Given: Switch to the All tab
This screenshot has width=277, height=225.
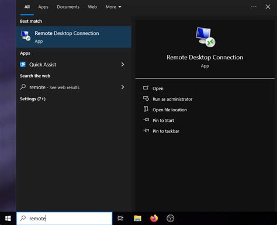Looking at the screenshot, I should click(27, 7).
